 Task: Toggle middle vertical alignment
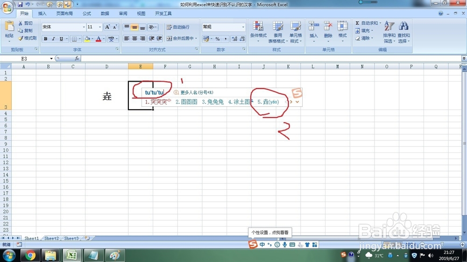[x=134, y=27]
